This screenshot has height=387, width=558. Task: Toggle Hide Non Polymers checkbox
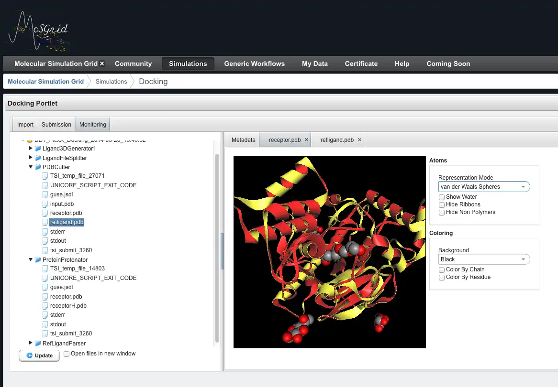click(442, 213)
